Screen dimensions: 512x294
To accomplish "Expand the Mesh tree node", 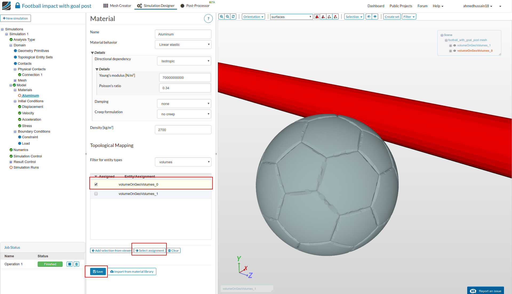I will [x=15, y=80].
